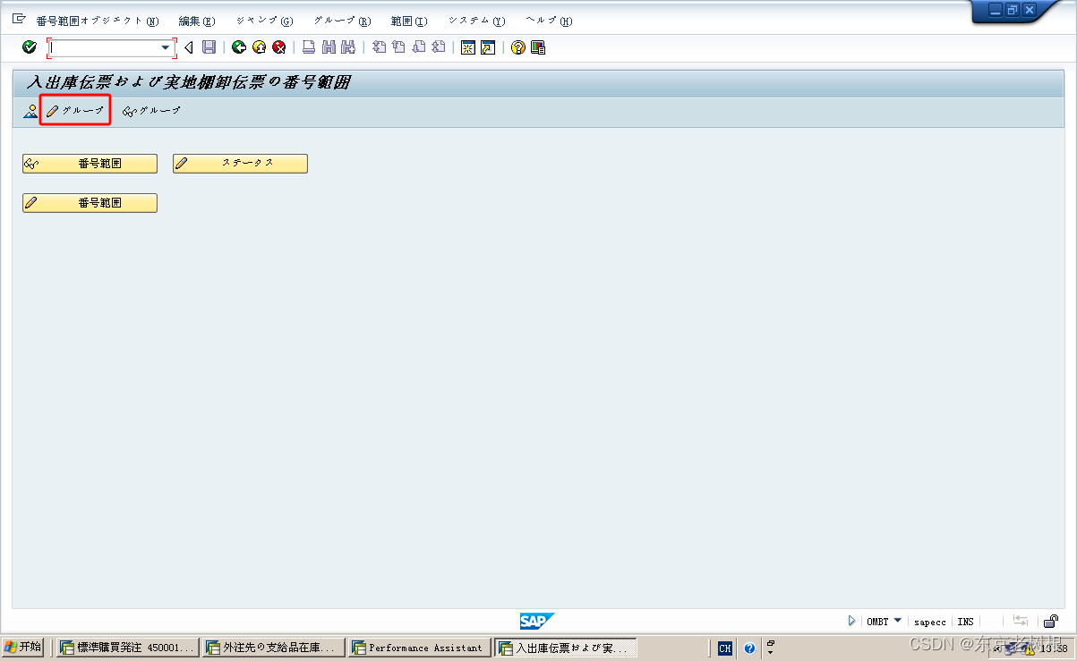Switch to the Performance Assistant taskbar window
Screen dimensions: 1077x661
point(418,648)
